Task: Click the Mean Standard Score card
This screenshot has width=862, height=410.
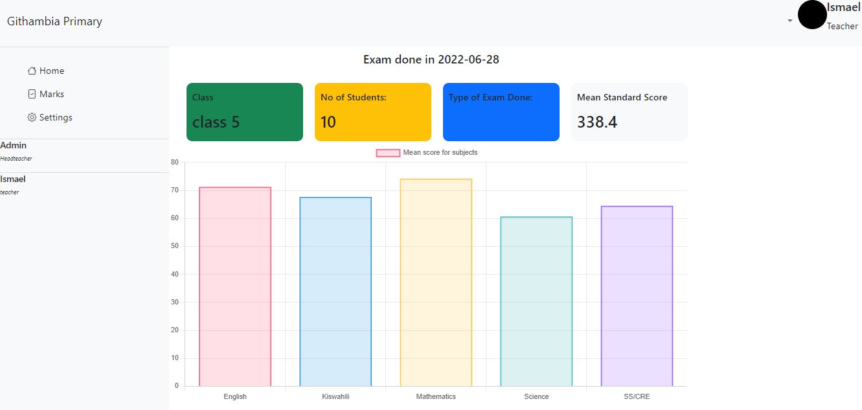Action: [629, 111]
